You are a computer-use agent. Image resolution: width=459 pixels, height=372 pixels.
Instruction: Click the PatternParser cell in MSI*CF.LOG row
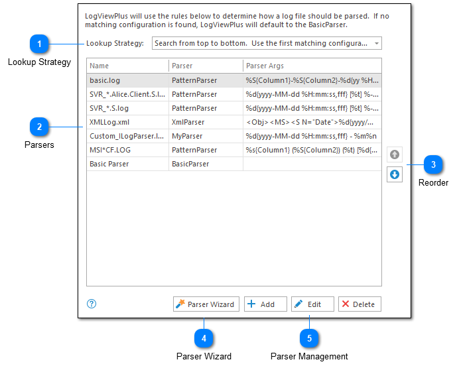pos(206,150)
